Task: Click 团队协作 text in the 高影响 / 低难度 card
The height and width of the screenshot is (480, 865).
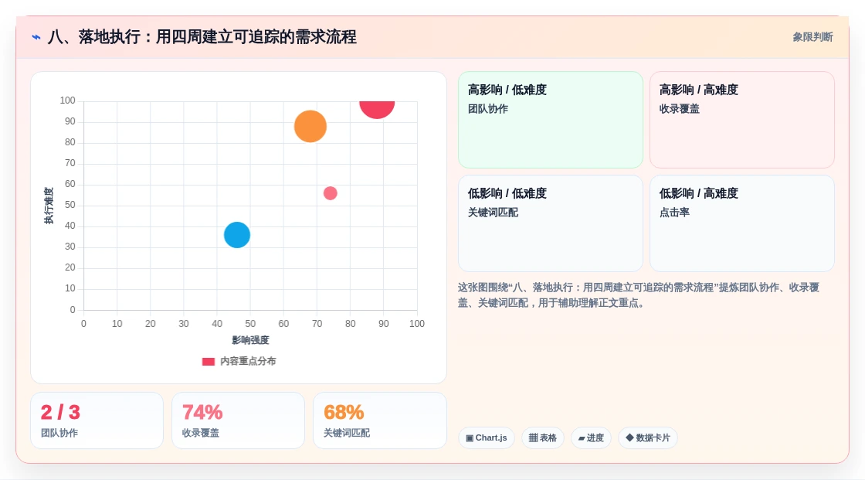Action: tap(487, 109)
